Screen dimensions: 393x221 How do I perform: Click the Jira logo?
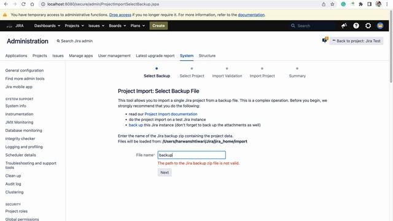click(15, 26)
